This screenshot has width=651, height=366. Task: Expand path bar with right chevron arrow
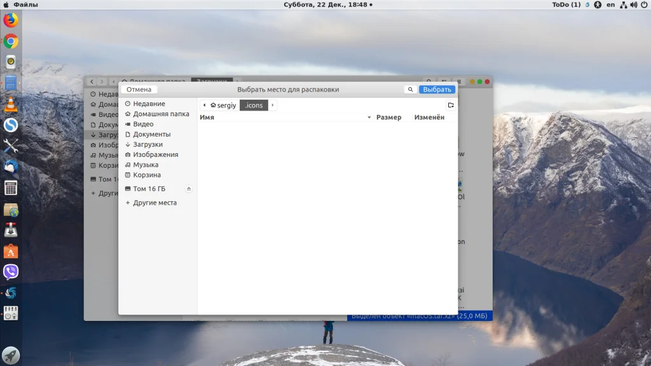click(272, 105)
